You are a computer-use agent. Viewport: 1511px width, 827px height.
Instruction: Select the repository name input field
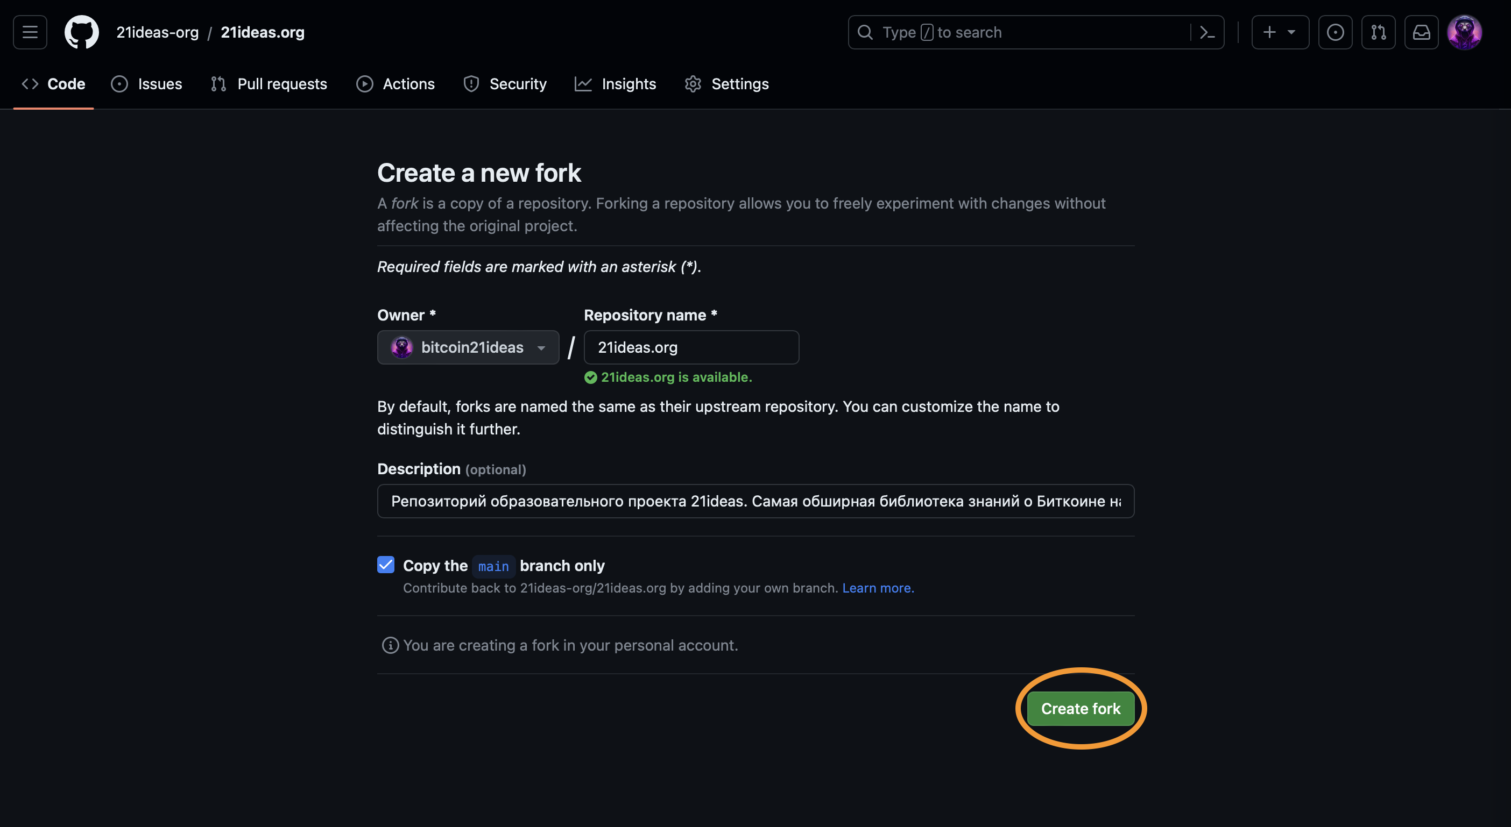692,346
